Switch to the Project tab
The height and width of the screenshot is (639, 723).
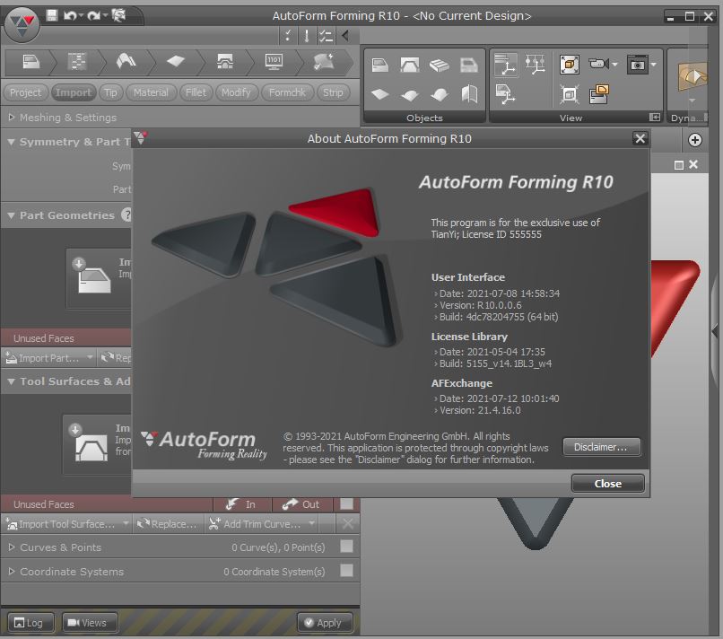click(x=25, y=92)
